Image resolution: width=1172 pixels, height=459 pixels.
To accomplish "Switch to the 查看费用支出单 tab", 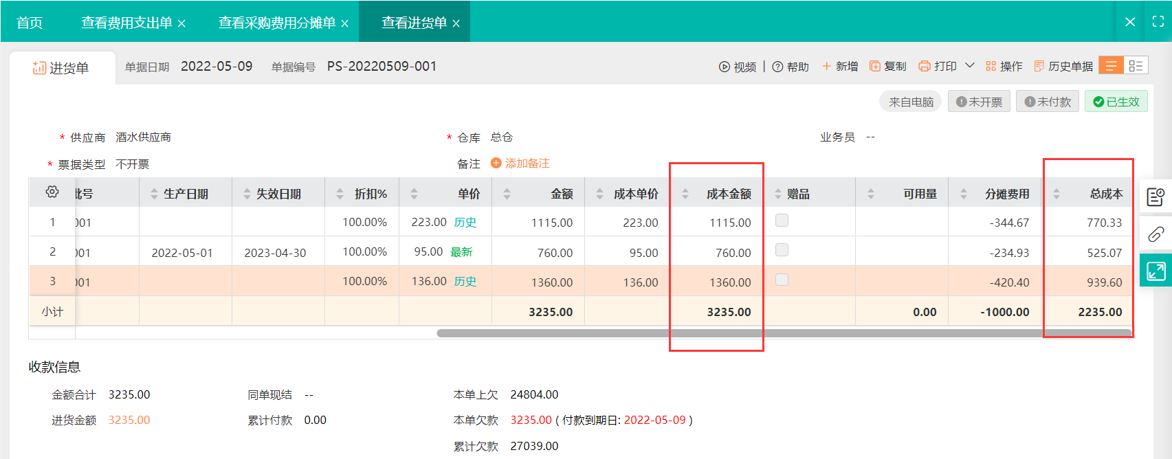I will [x=126, y=23].
